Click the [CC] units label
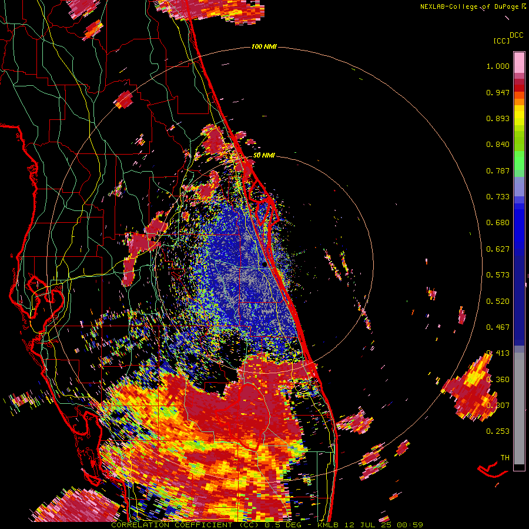 coord(501,41)
